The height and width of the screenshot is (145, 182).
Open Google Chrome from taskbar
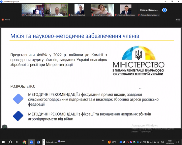coord(24,142)
